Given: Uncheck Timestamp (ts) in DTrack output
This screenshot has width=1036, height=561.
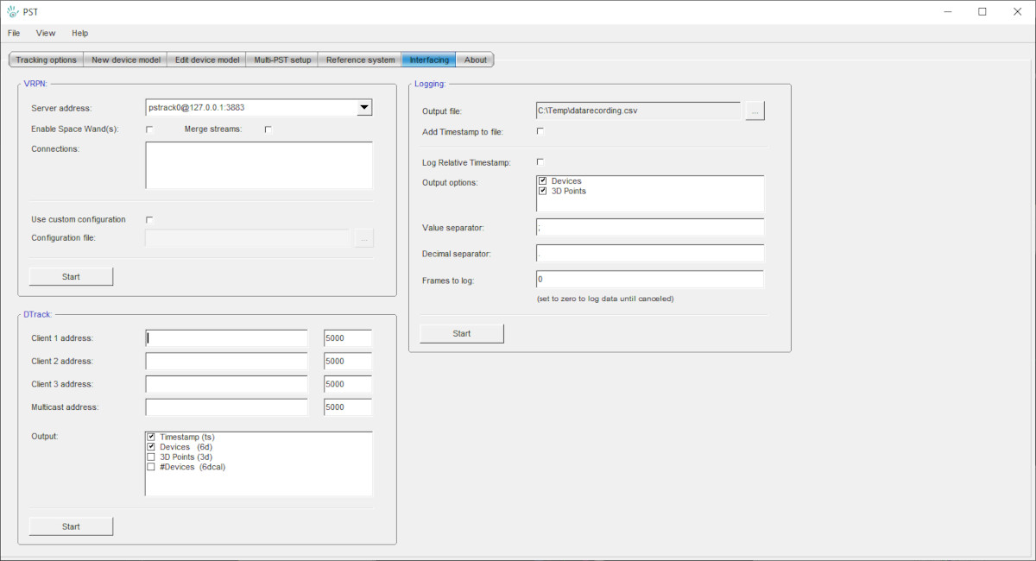Looking at the screenshot, I should click(151, 438).
